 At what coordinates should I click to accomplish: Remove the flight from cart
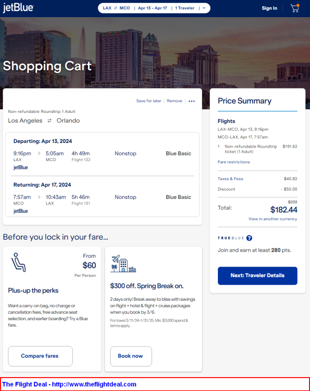(x=174, y=101)
